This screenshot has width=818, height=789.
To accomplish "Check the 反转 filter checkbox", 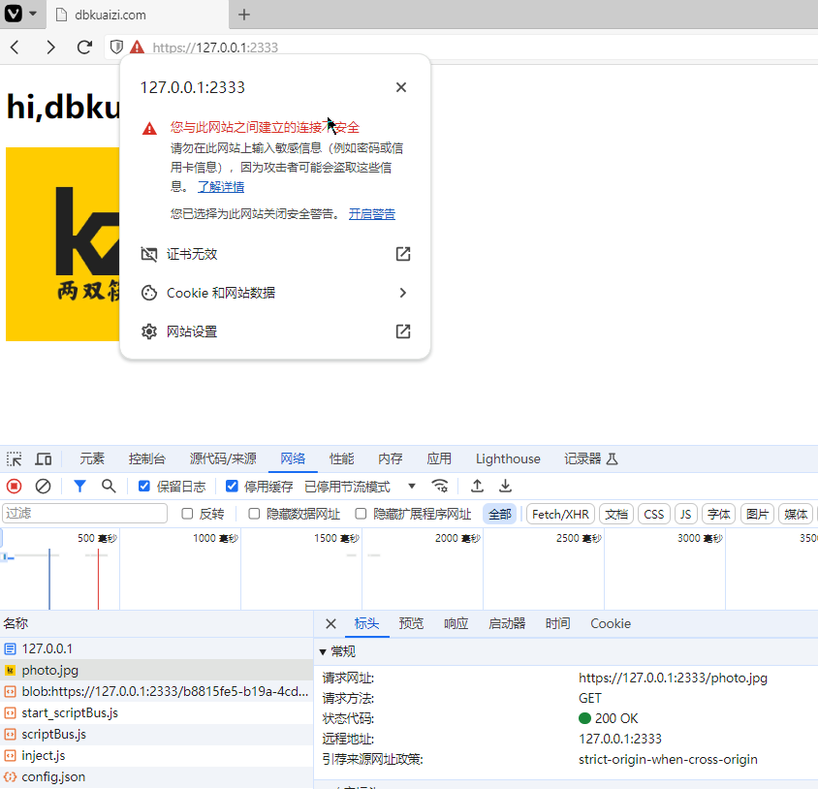I will 188,514.
